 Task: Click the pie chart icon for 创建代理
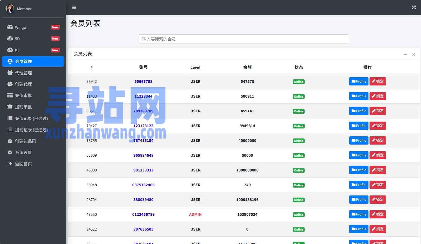point(10,84)
